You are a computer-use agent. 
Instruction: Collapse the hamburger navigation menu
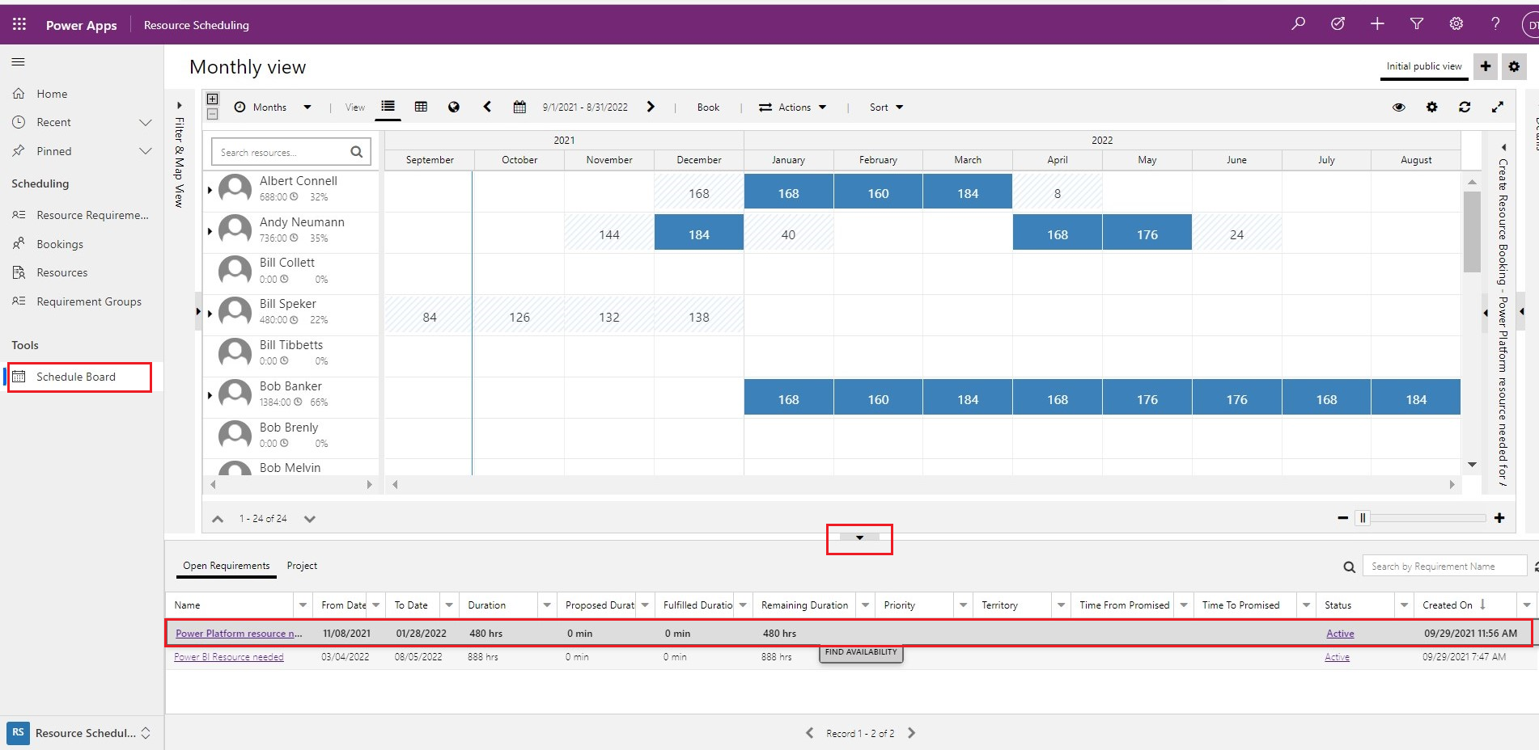(x=18, y=61)
